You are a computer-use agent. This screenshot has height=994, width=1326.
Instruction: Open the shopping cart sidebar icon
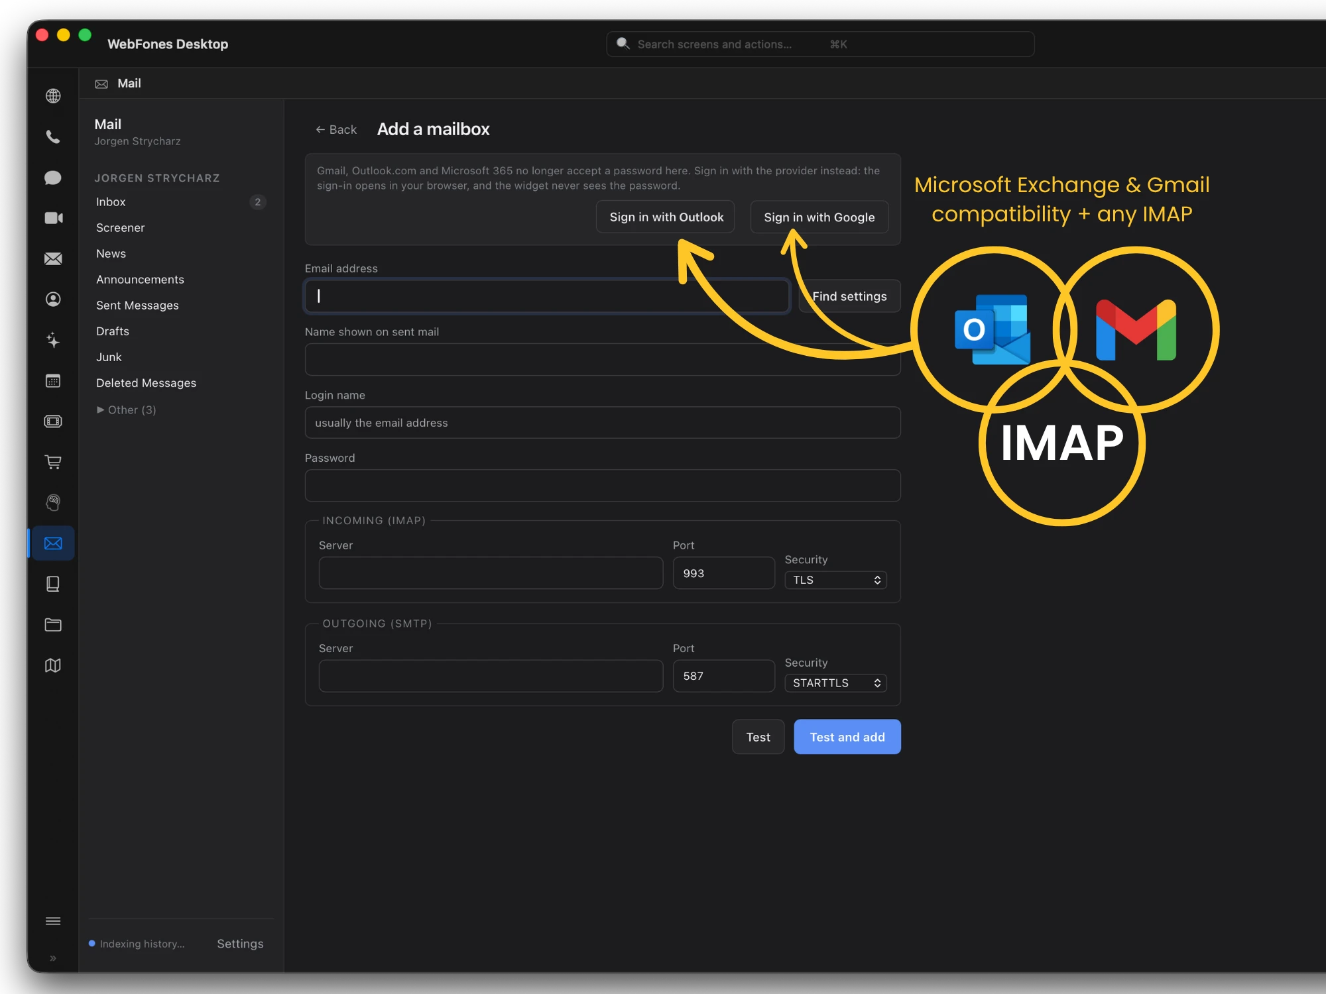pyautogui.click(x=53, y=462)
